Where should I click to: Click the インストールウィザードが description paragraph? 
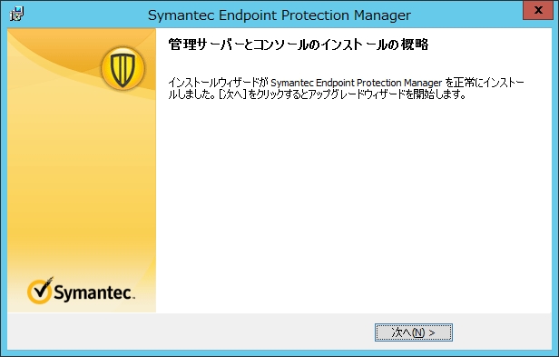click(x=346, y=88)
